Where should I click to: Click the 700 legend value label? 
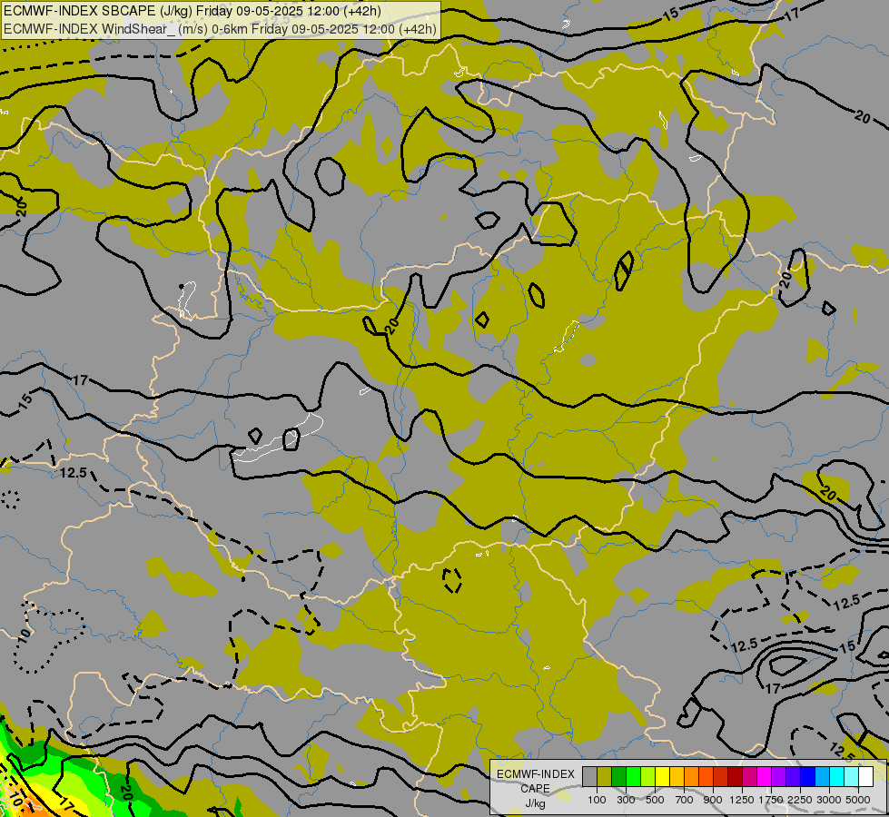pos(685,800)
